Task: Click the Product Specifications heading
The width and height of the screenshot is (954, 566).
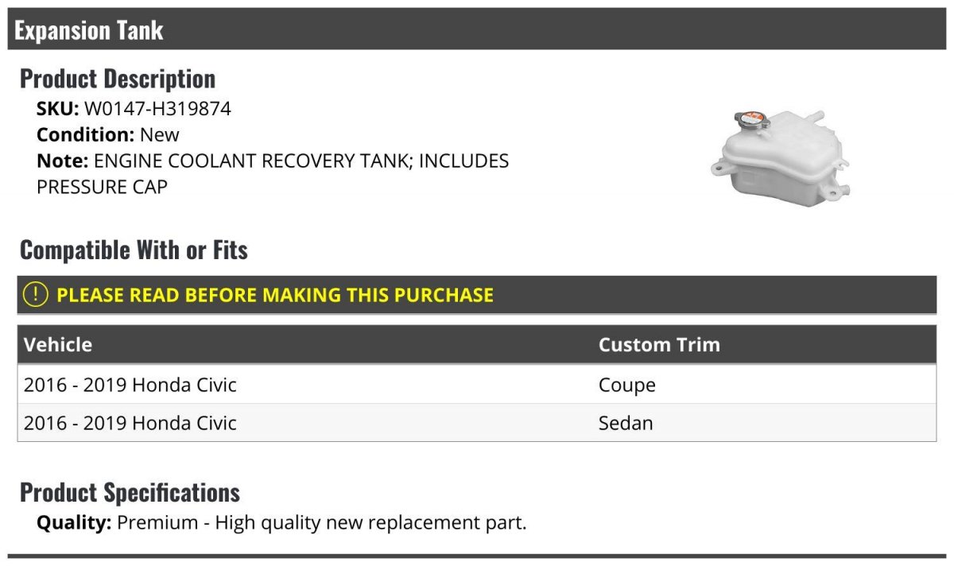Action: coord(130,493)
